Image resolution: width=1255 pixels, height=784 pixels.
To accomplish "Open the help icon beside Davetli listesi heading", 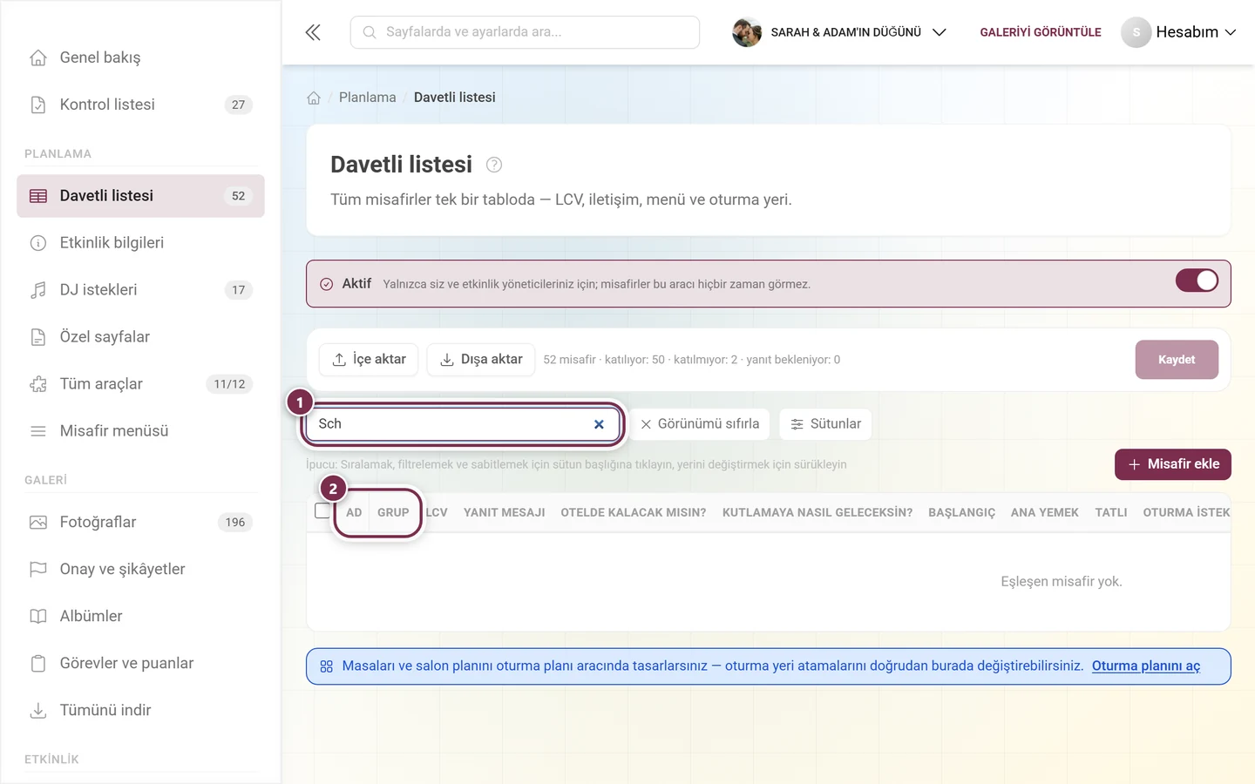I will pyautogui.click(x=494, y=165).
